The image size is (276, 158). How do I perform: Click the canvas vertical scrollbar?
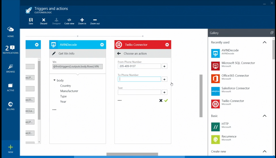point(201,96)
